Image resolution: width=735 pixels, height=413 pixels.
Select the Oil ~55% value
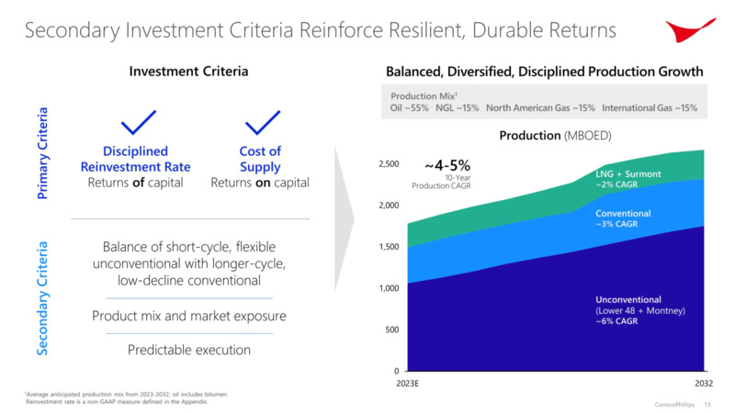click(409, 108)
